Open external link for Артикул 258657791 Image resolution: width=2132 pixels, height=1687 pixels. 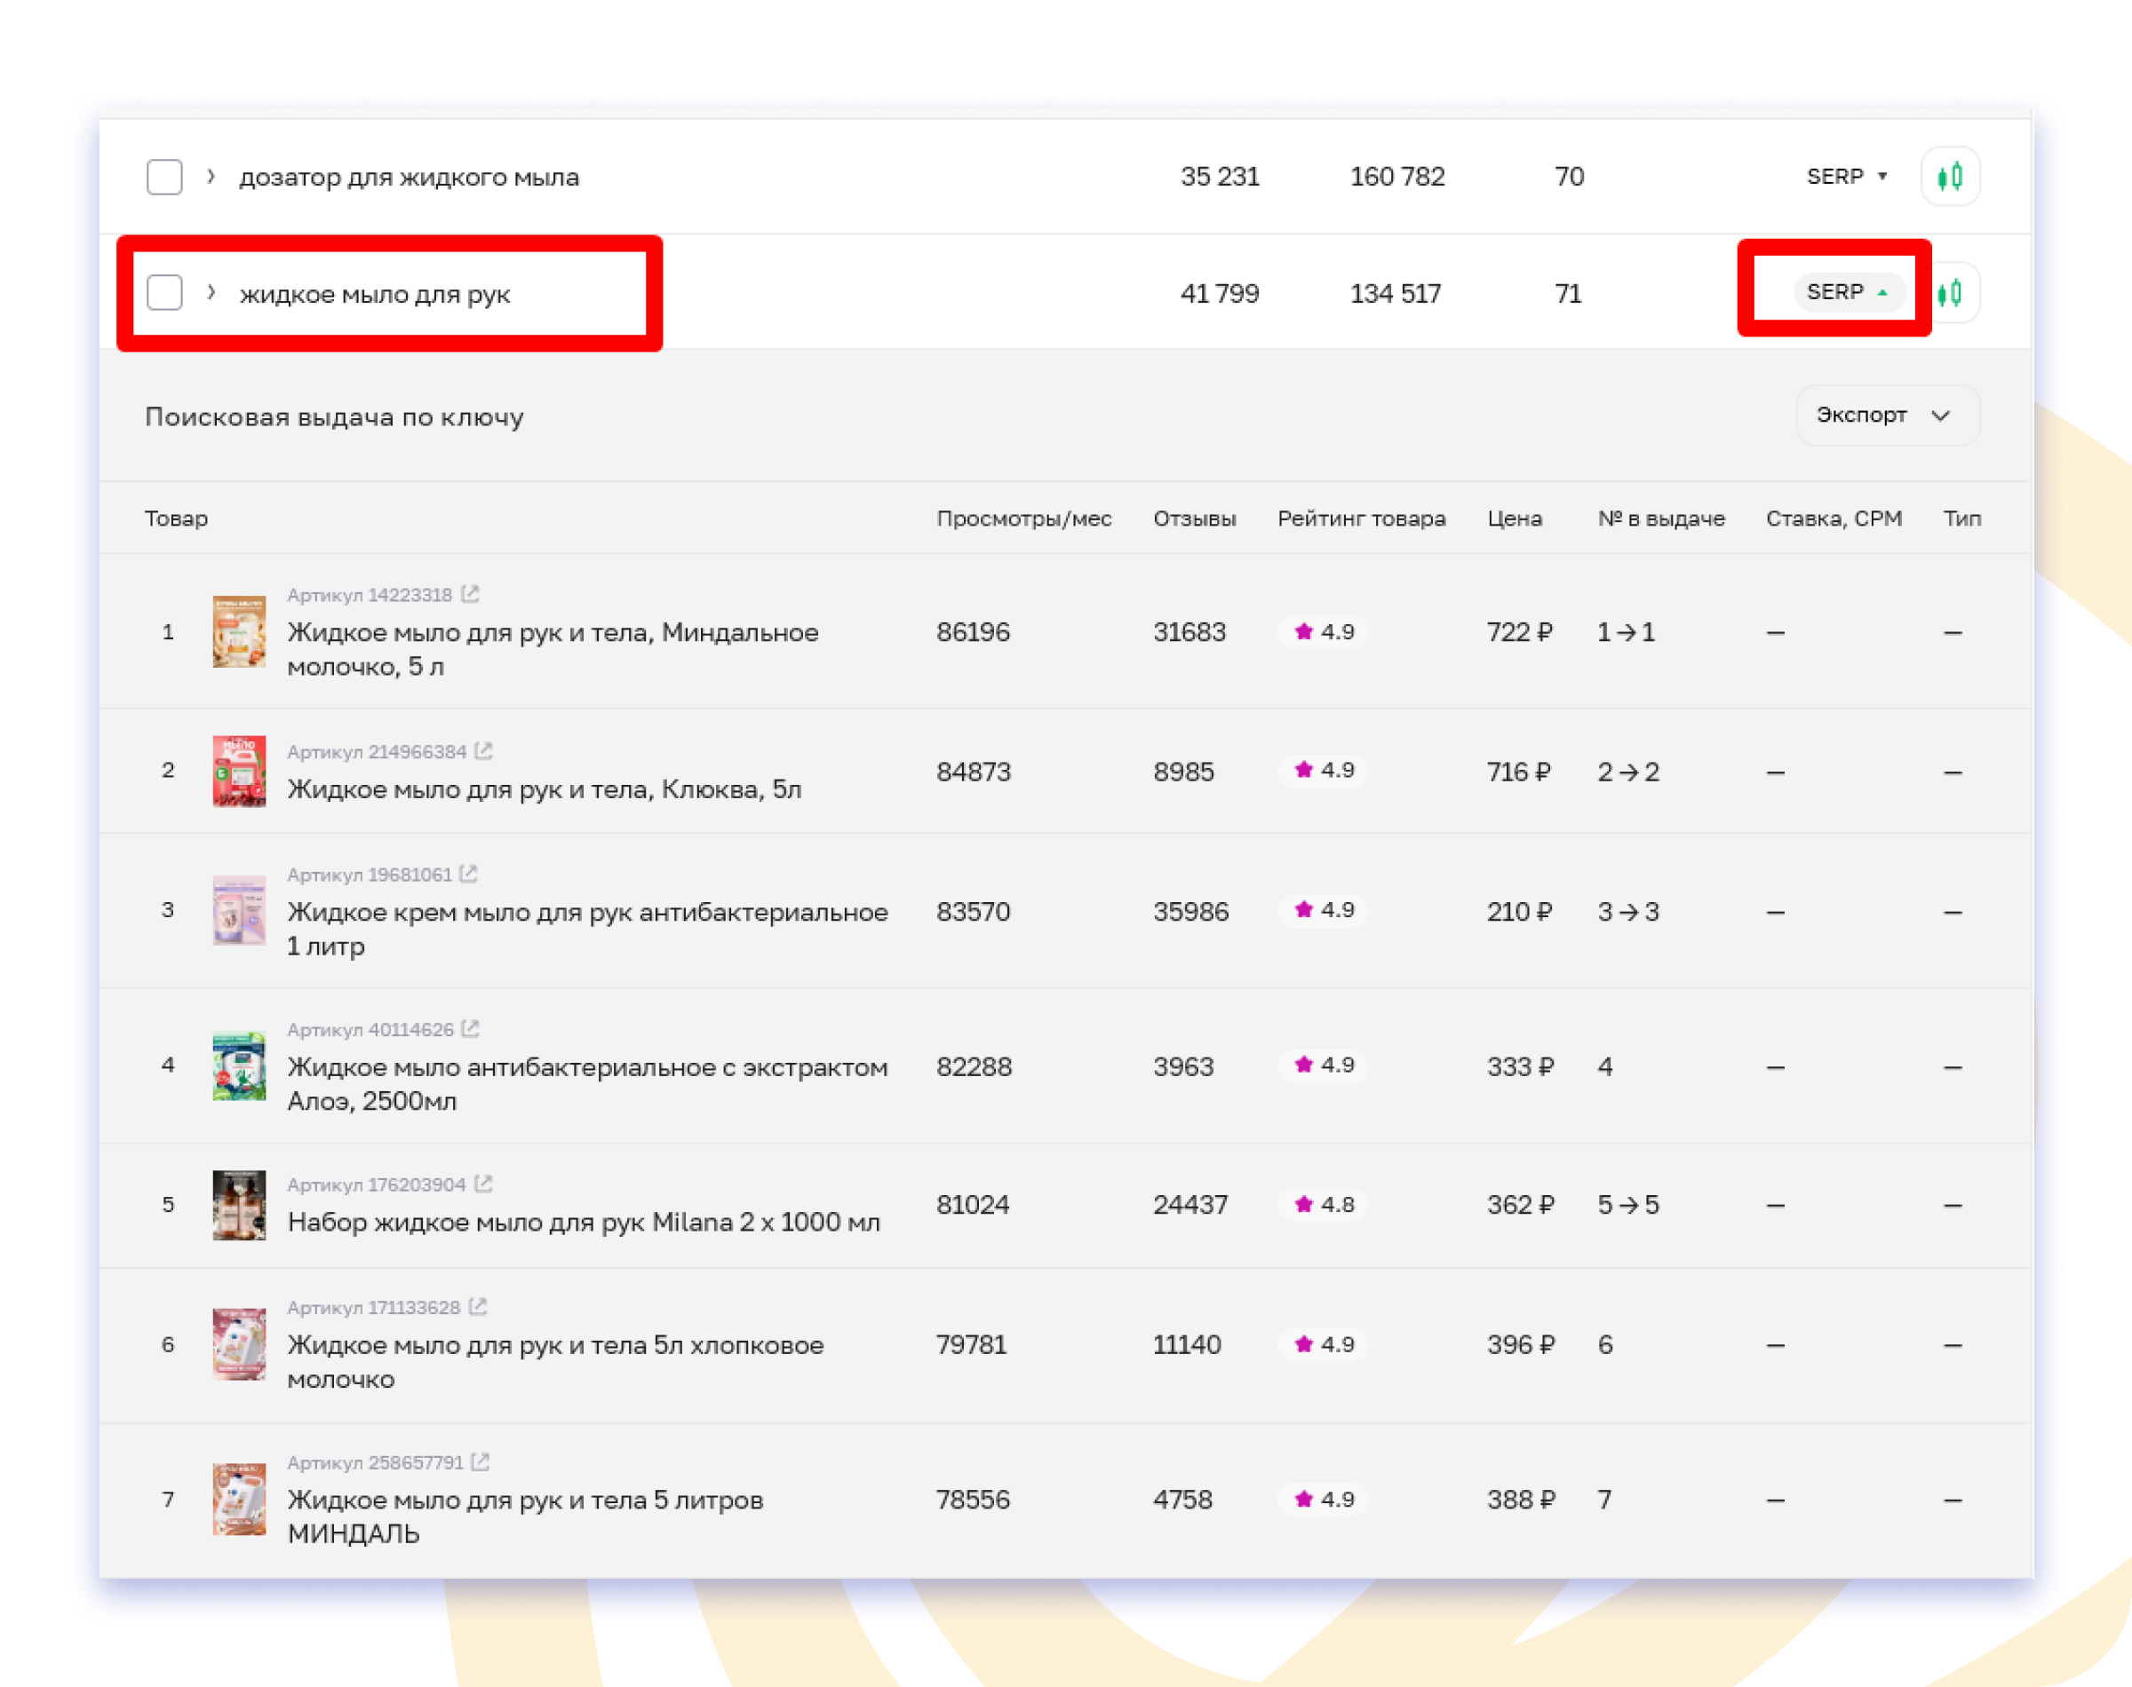pyautogui.click(x=481, y=1461)
